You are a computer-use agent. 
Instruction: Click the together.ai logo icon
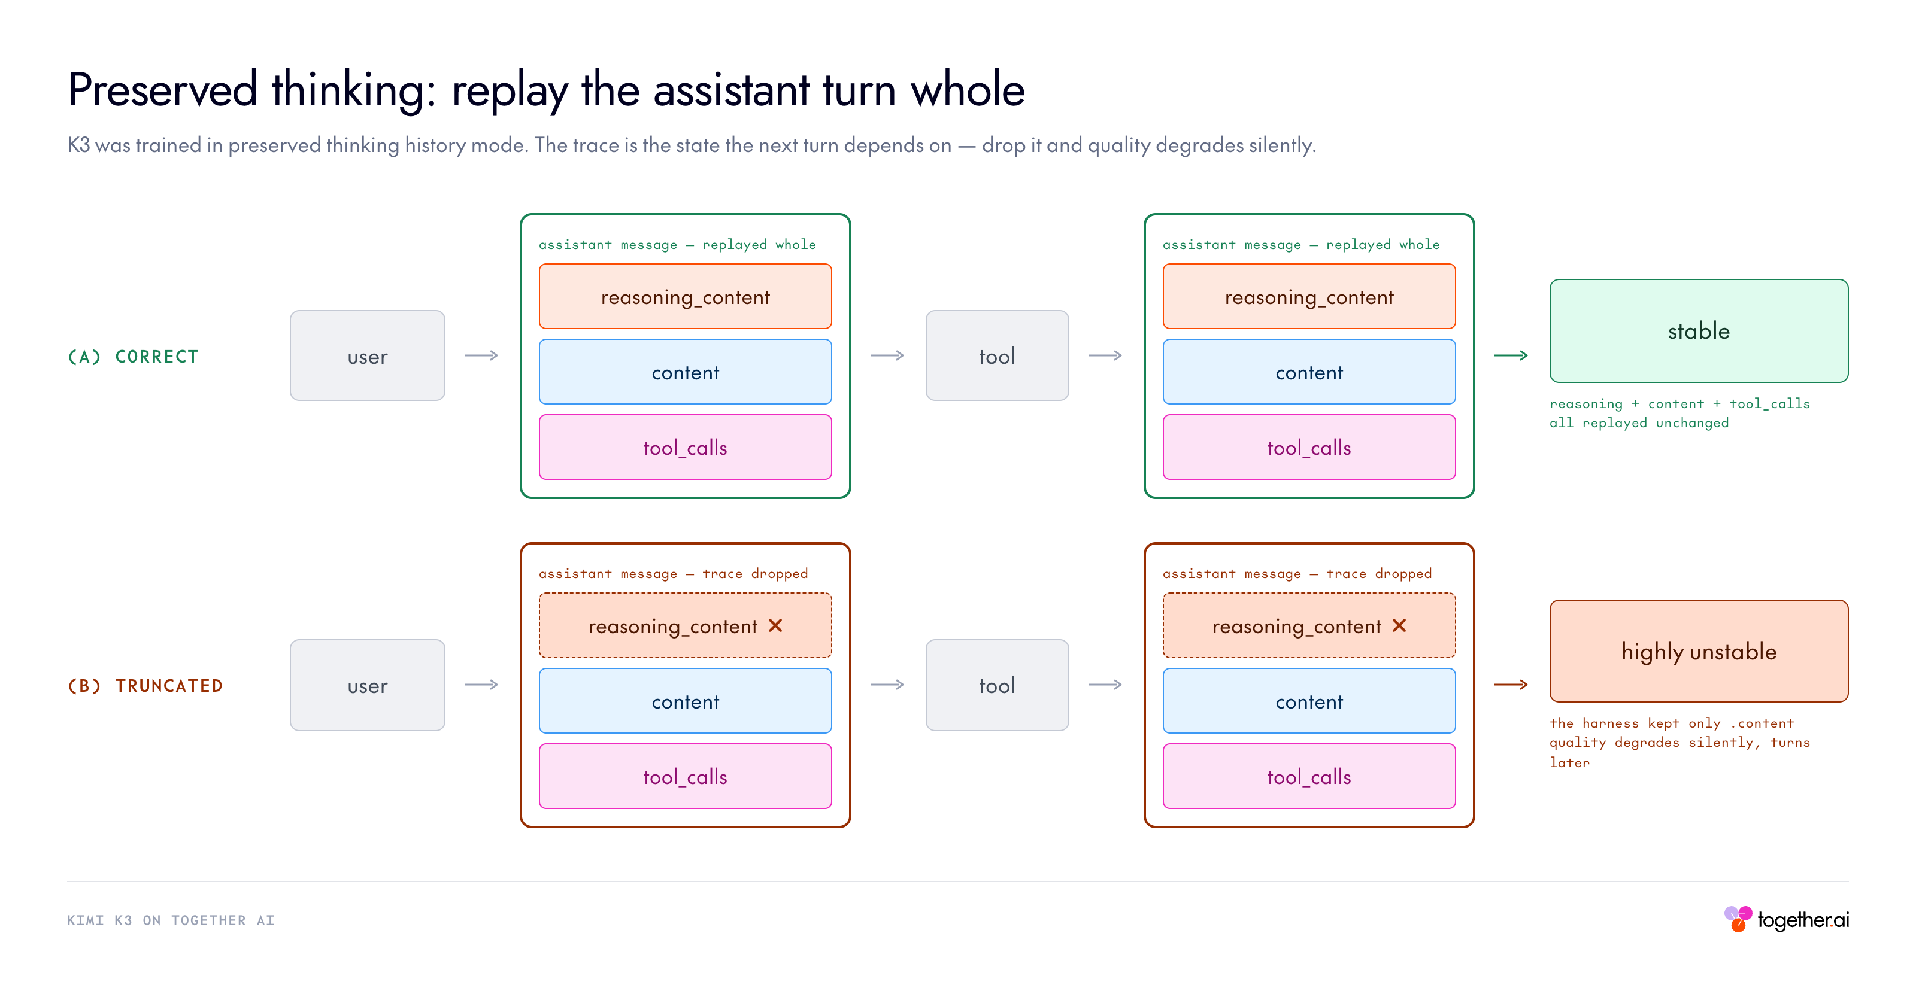pyautogui.click(x=1738, y=919)
